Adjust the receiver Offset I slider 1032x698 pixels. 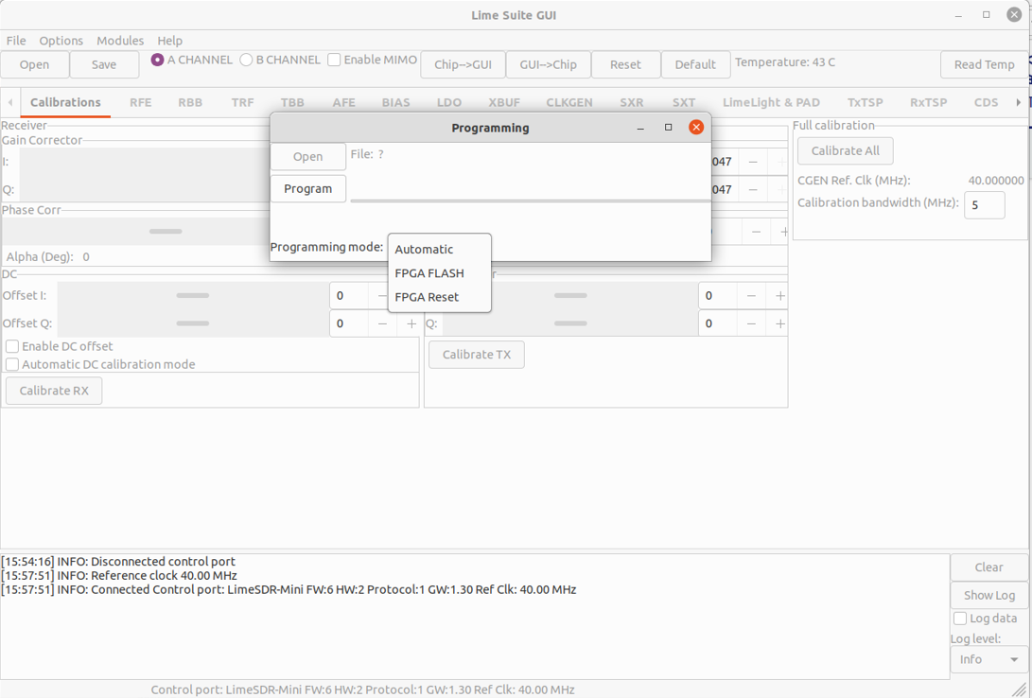click(193, 295)
